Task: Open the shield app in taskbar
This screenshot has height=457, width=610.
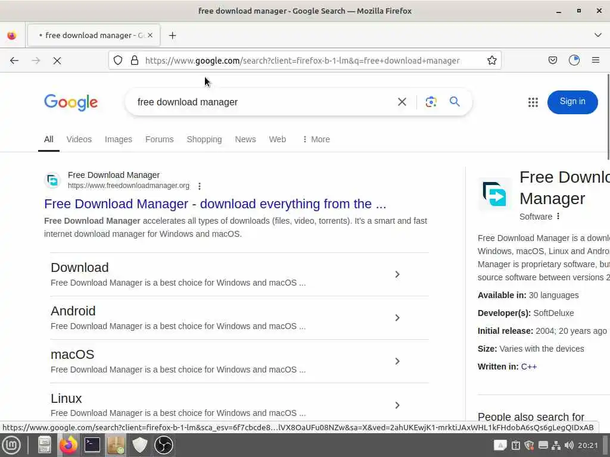Action: pyautogui.click(x=139, y=445)
